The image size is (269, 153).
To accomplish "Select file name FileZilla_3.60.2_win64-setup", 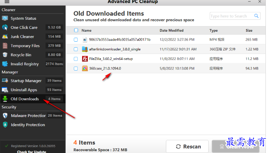I will point(111,59).
